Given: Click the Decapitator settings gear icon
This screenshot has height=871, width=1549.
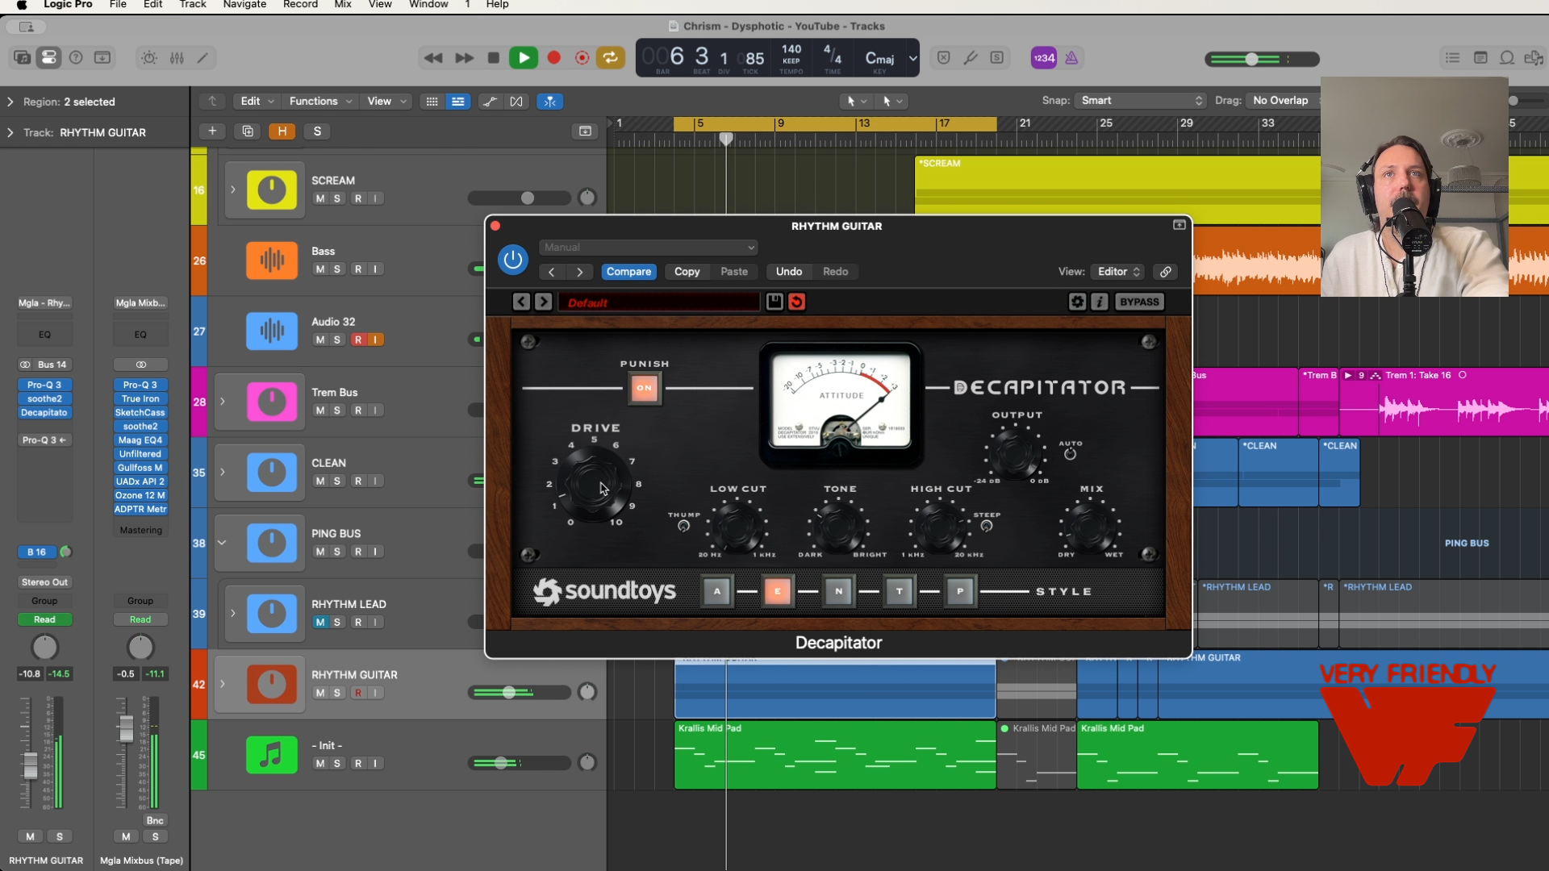Looking at the screenshot, I should pos(1077,302).
